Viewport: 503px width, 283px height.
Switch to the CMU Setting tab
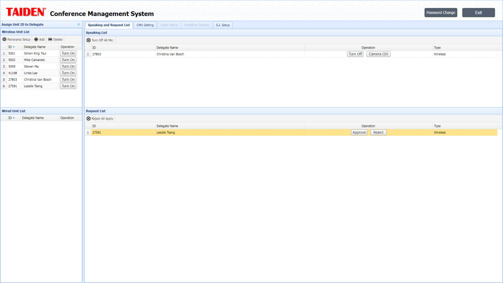(145, 25)
